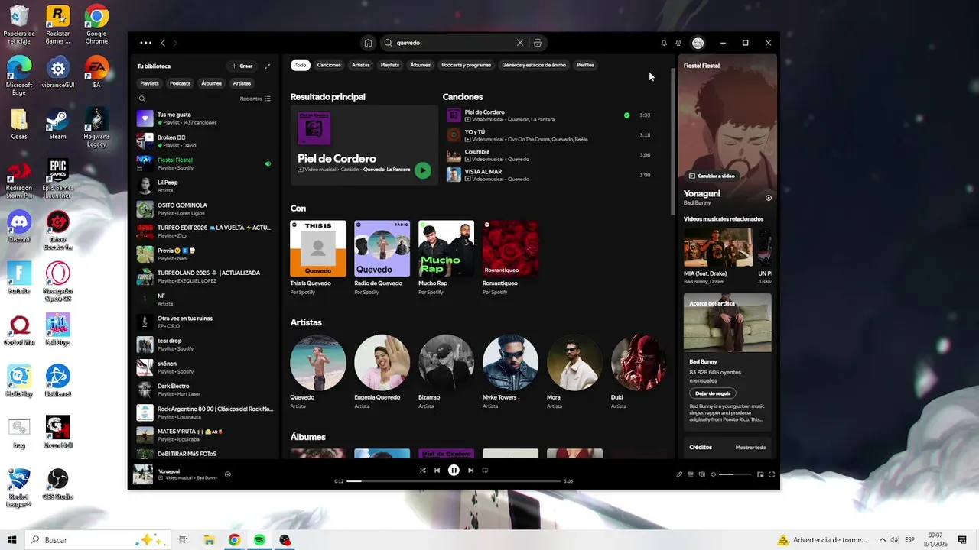This screenshot has width=979, height=550.
Task: Mute the volume speaker icon
Action: click(x=713, y=474)
